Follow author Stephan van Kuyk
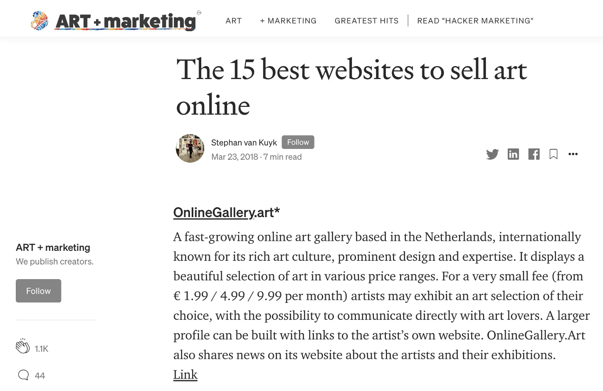Screen dimensions: 603x391 (298, 142)
